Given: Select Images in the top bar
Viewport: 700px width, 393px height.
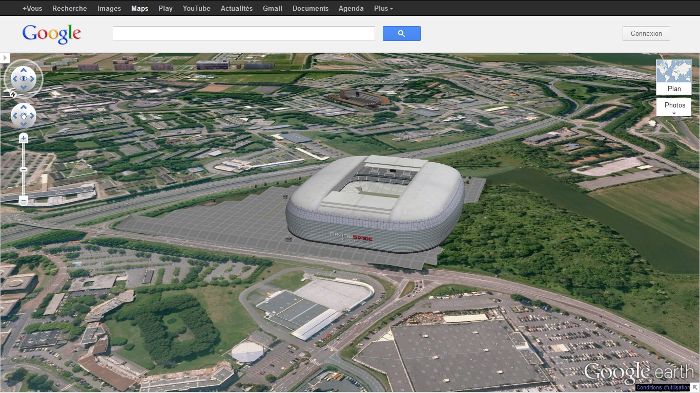Looking at the screenshot, I should (109, 8).
